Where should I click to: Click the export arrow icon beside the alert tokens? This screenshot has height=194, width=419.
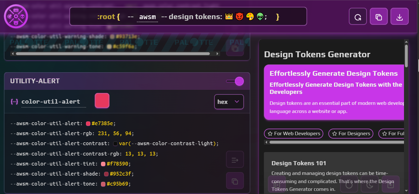[235, 159]
